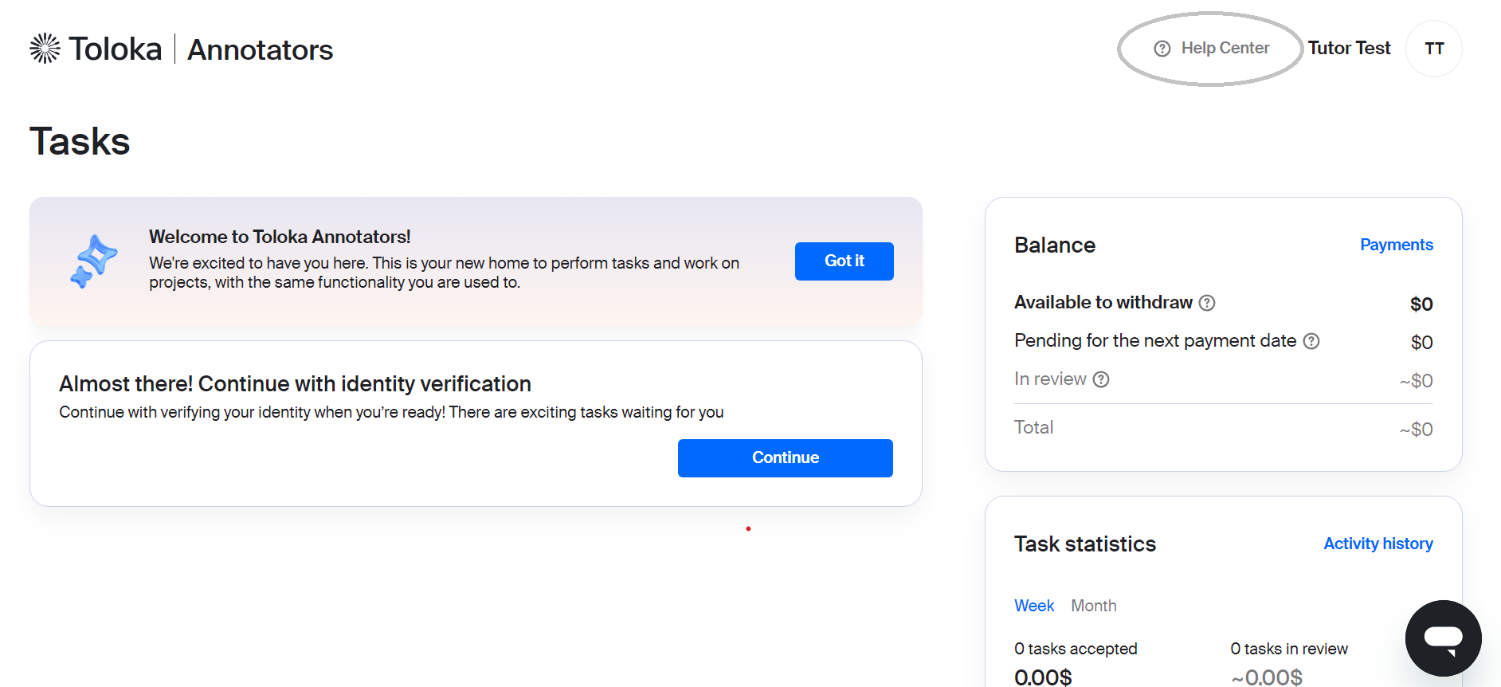The height and width of the screenshot is (687, 1501).
Task: Show info for Pending for next payment date
Action: pos(1311,341)
